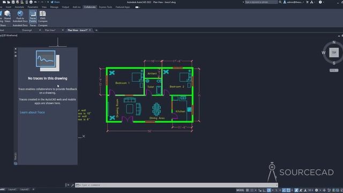Close the Plan View - trace1 file tab
Image resolution: width=343 pixels, height=193 pixels.
click(90, 30)
